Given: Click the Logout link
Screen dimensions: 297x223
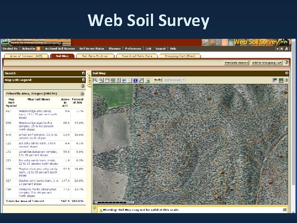Looking at the screenshot, I should click(160, 49).
